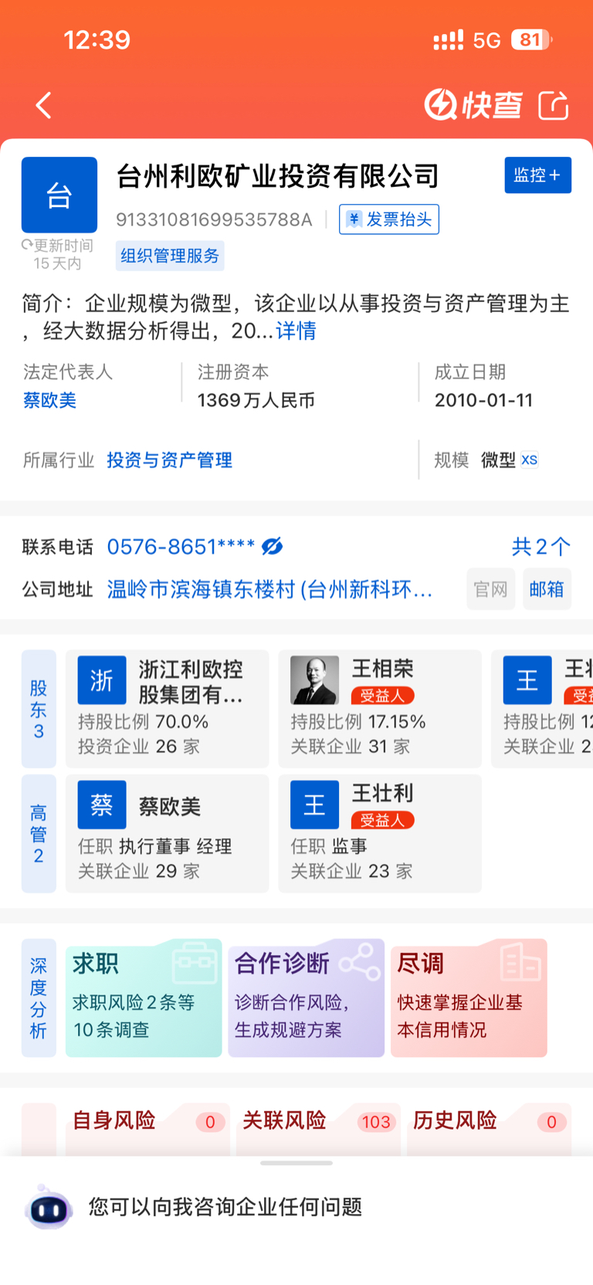Expand company intro with 详情
Screen dimensions: 593x1285
[x=296, y=331]
